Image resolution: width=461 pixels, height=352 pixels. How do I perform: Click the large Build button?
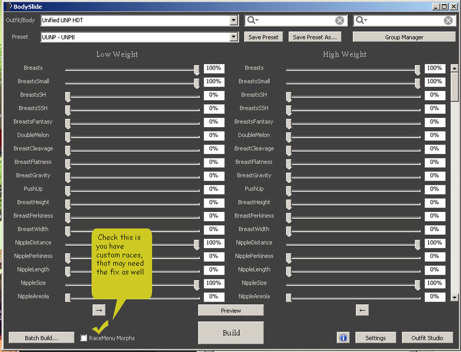click(230, 332)
